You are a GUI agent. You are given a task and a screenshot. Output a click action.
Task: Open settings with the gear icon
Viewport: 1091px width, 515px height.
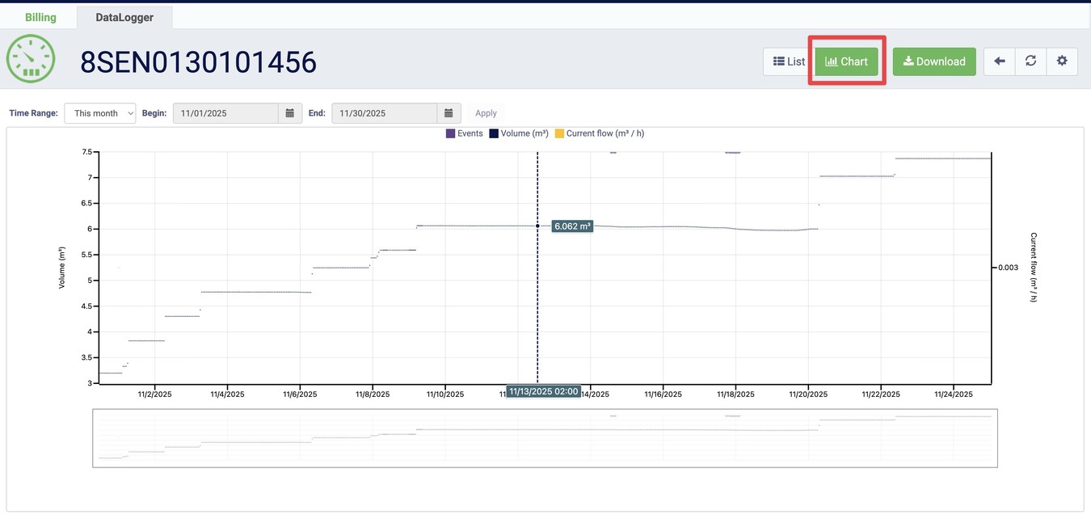coord(1062,61)
